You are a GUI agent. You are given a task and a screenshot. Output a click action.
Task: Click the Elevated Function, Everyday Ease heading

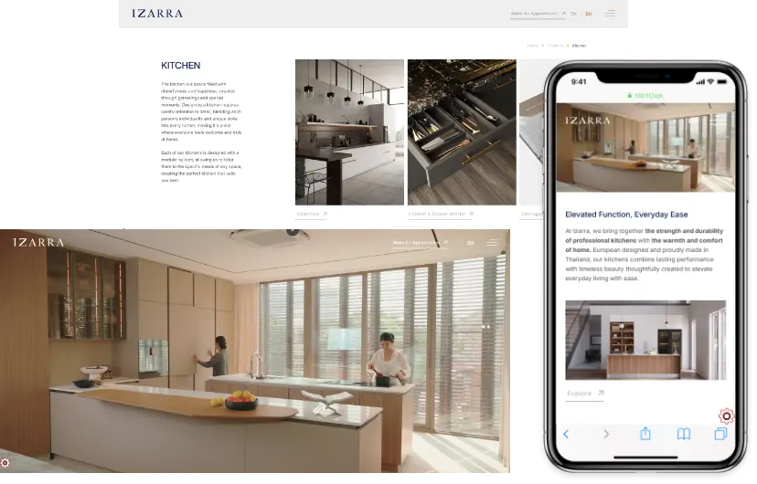point(626,215)
